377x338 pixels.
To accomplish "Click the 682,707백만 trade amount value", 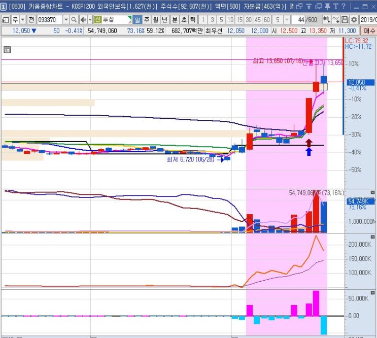I will coord(187,31).
